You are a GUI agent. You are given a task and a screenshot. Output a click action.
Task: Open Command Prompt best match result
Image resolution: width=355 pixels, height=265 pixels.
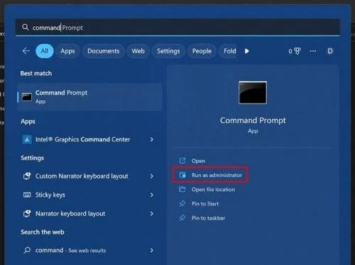click(89, 97)
